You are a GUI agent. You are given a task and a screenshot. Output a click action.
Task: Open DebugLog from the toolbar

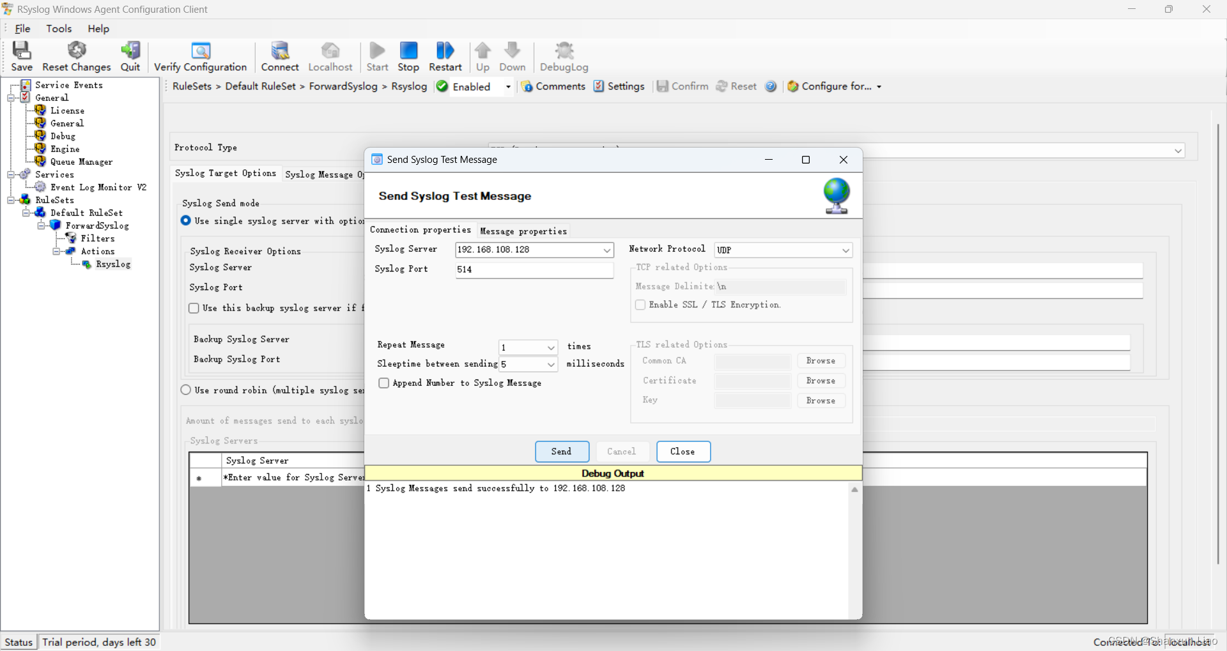563,56
